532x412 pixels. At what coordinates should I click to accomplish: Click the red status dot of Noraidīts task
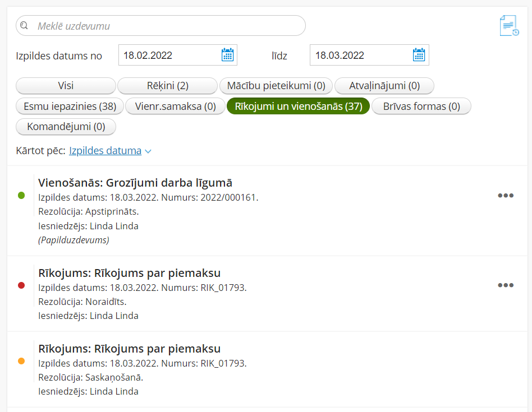coord(21,285)
